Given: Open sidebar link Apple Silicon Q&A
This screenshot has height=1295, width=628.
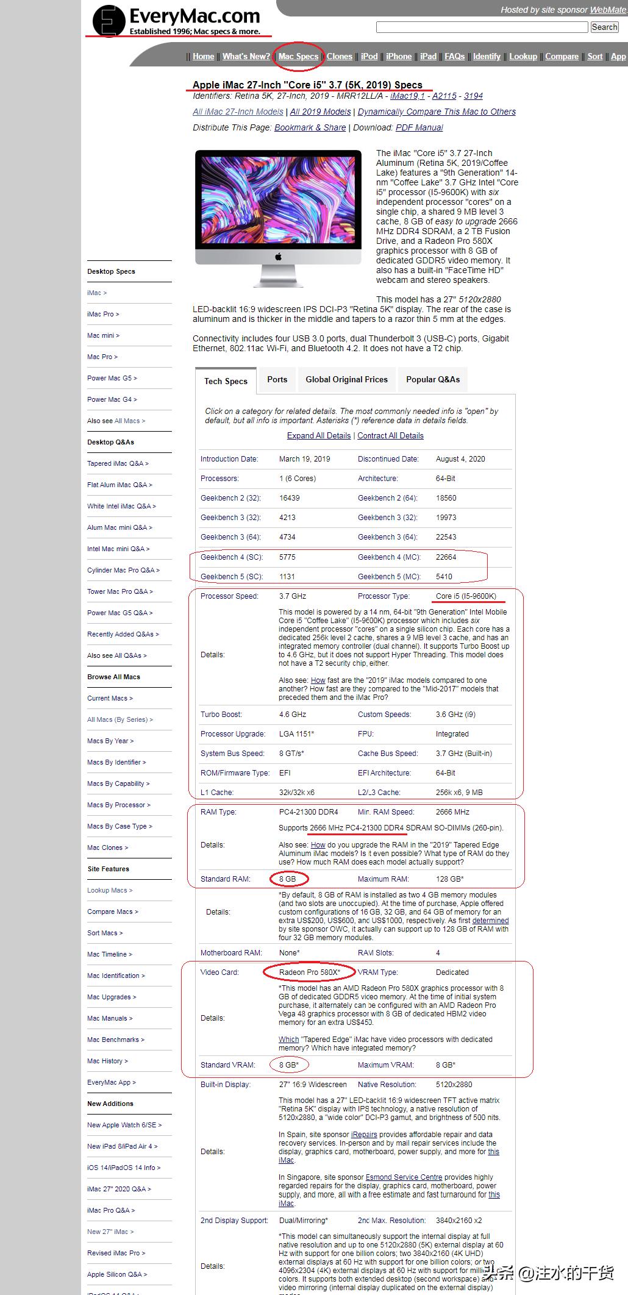Looking at the screenshot, I should click(117, 1274).
